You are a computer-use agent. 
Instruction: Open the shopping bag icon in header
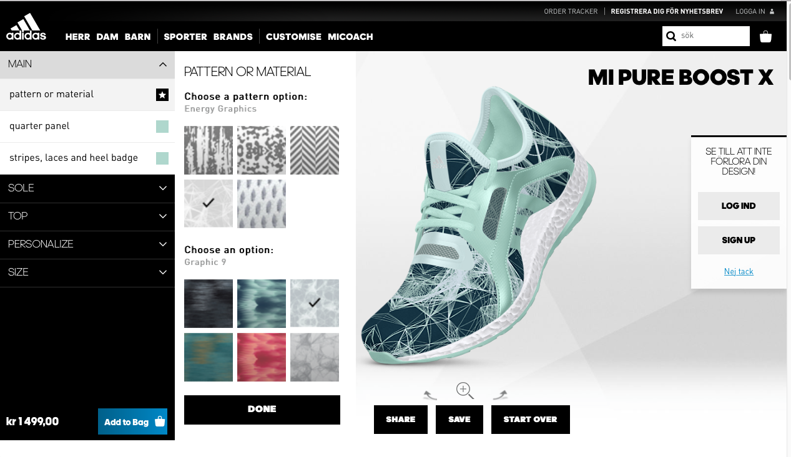pyautogui.click(x=765, y=37)
